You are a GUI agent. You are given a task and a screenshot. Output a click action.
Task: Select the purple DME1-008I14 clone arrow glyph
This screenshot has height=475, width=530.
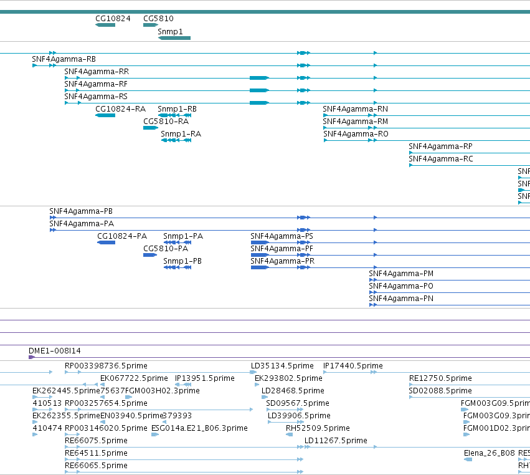coord(32,357)
